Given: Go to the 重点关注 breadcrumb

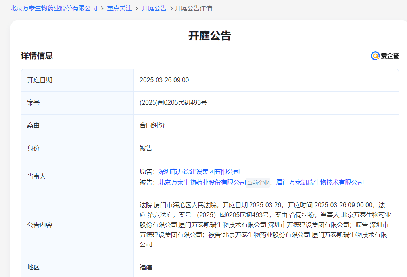Looking at the screenshot, I should click(119, 8).
